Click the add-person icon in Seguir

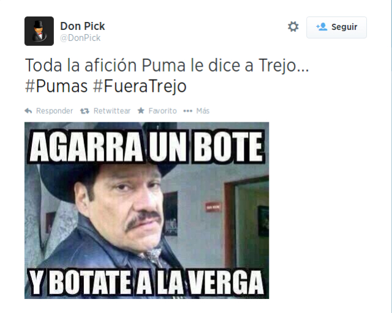322,27
